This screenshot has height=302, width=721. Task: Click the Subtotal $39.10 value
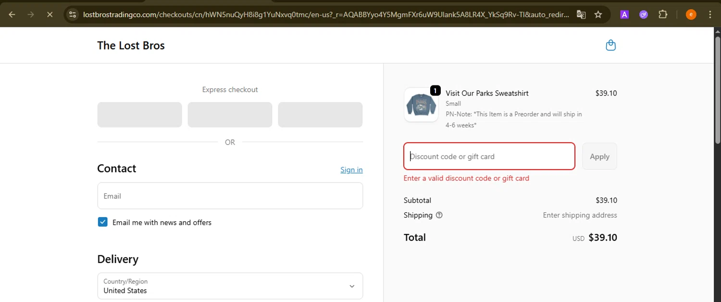coord(606,200)
